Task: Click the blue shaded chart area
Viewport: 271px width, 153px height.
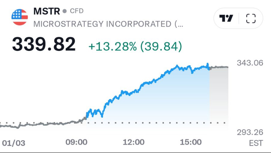Action: (164, 102)
